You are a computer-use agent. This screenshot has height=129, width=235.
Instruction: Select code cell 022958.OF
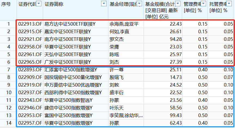coord(30,47)
